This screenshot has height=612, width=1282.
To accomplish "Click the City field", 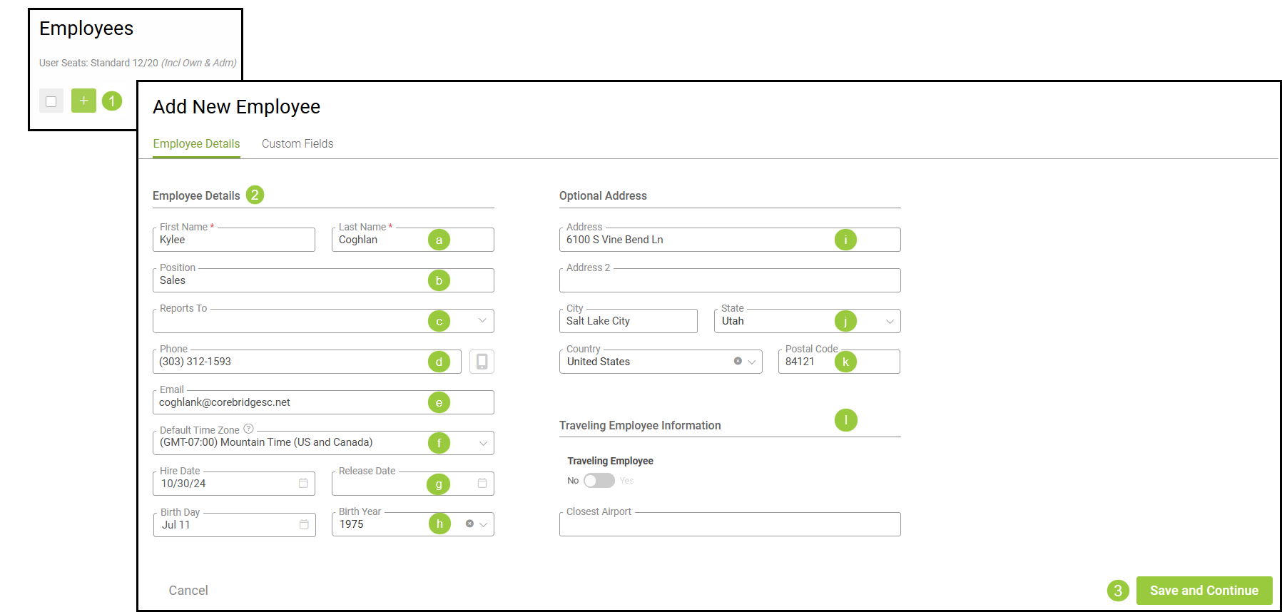I will [x=629, y=321].
